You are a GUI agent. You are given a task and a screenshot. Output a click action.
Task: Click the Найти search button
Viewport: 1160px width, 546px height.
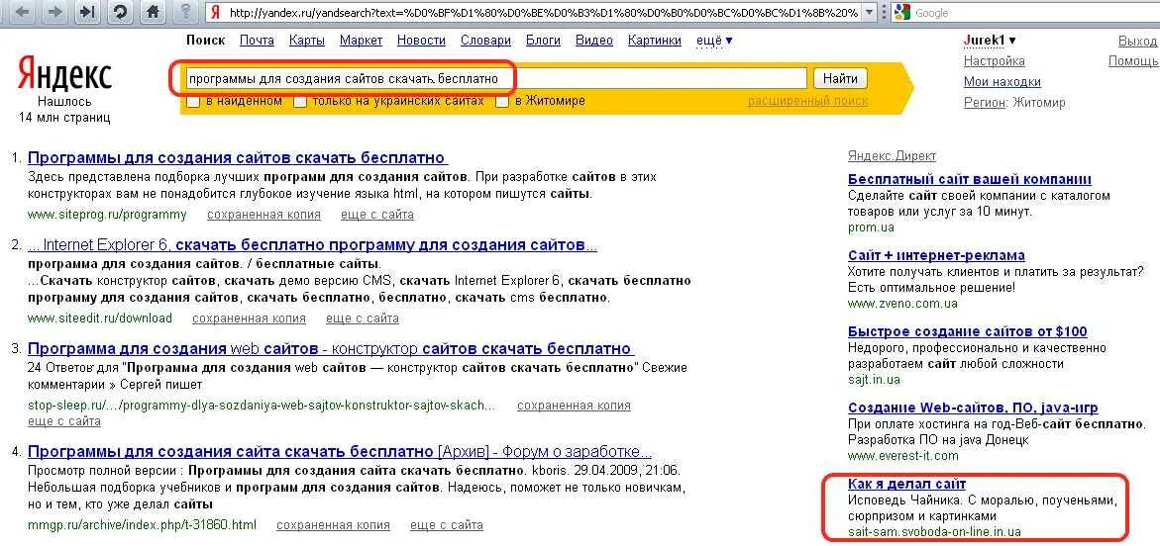[840, 78]
